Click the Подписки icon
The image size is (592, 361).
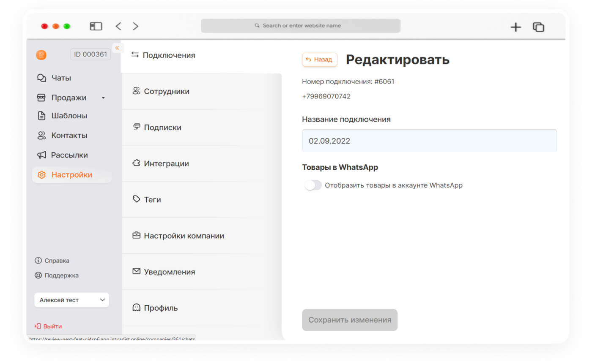(136, 127)
